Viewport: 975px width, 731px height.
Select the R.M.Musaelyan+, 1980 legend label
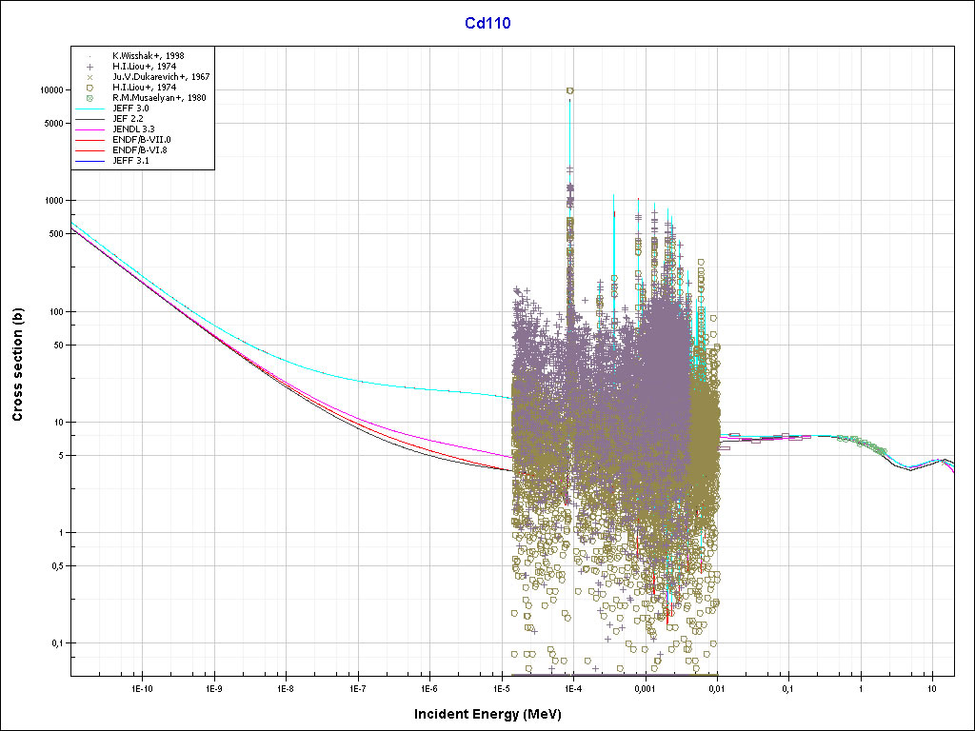(x=159, y=98)
